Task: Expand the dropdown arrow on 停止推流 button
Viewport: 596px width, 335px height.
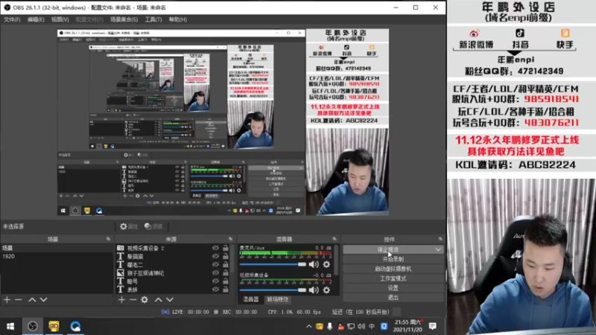Action: [438, 249]
